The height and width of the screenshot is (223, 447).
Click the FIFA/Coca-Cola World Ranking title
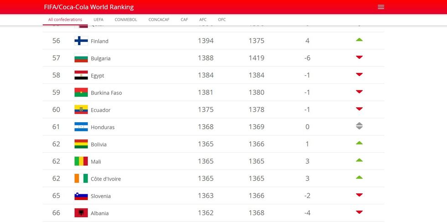(x=89, y=7)
